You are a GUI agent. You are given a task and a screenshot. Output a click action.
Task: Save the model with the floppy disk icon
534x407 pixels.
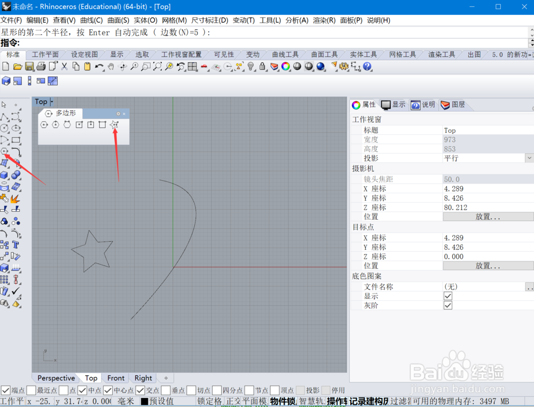tap(29, 66)
